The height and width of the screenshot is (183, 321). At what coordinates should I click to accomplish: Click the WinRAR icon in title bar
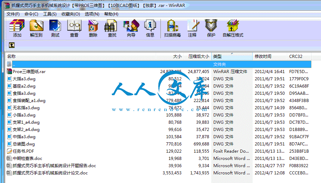(7, 5)
